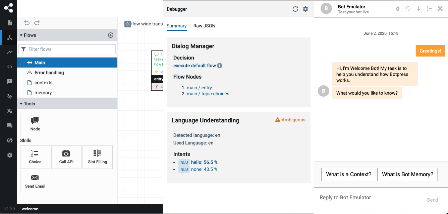This screenshot has width=448, height=214.
Task: Click the Flows icon in left sidebar
Action: pyautogui.click(x=10, y=37)
